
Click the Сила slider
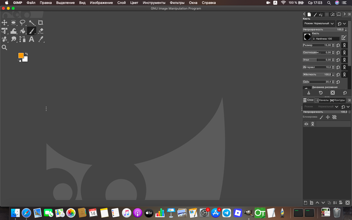pos(319,82)
